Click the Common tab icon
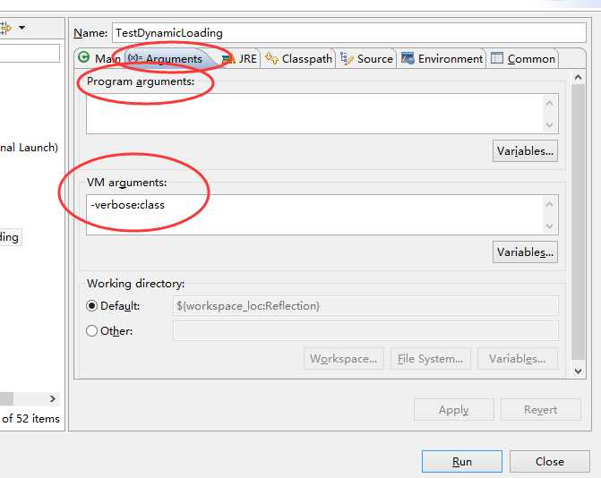 click(x=497, y=58)
